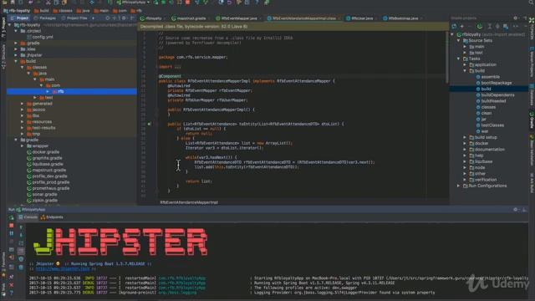
Task: Click Expand All icon in Gradle toolbar
Action: coord(490,26)
